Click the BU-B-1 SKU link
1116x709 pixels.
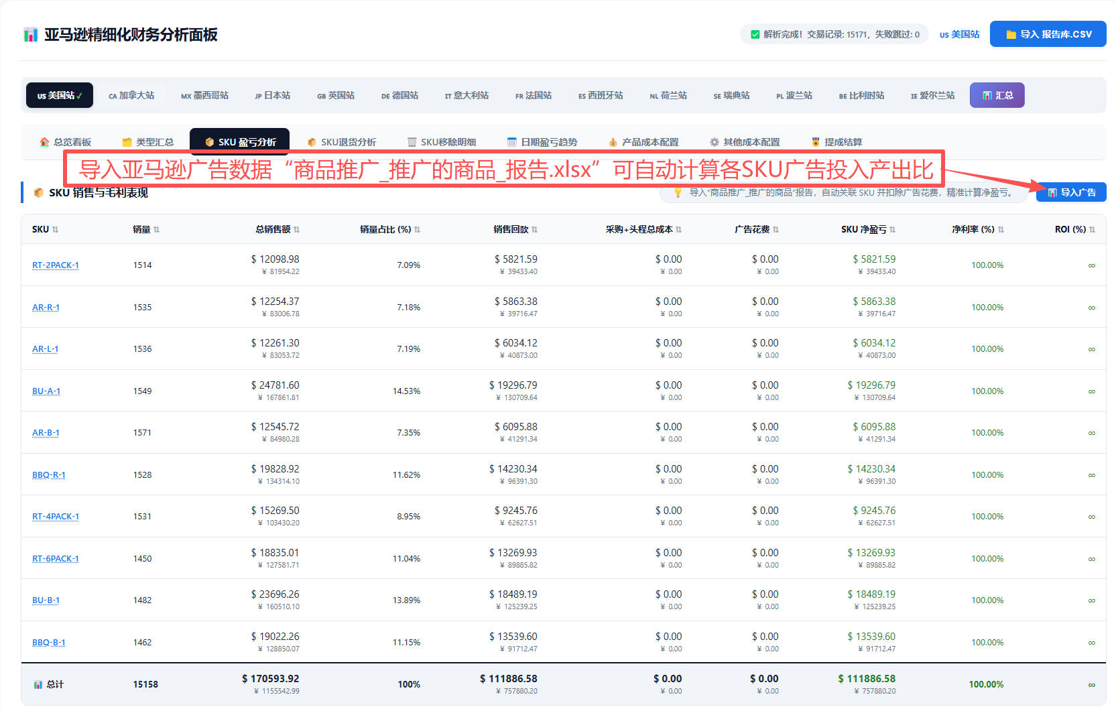[x=46, y=600]
